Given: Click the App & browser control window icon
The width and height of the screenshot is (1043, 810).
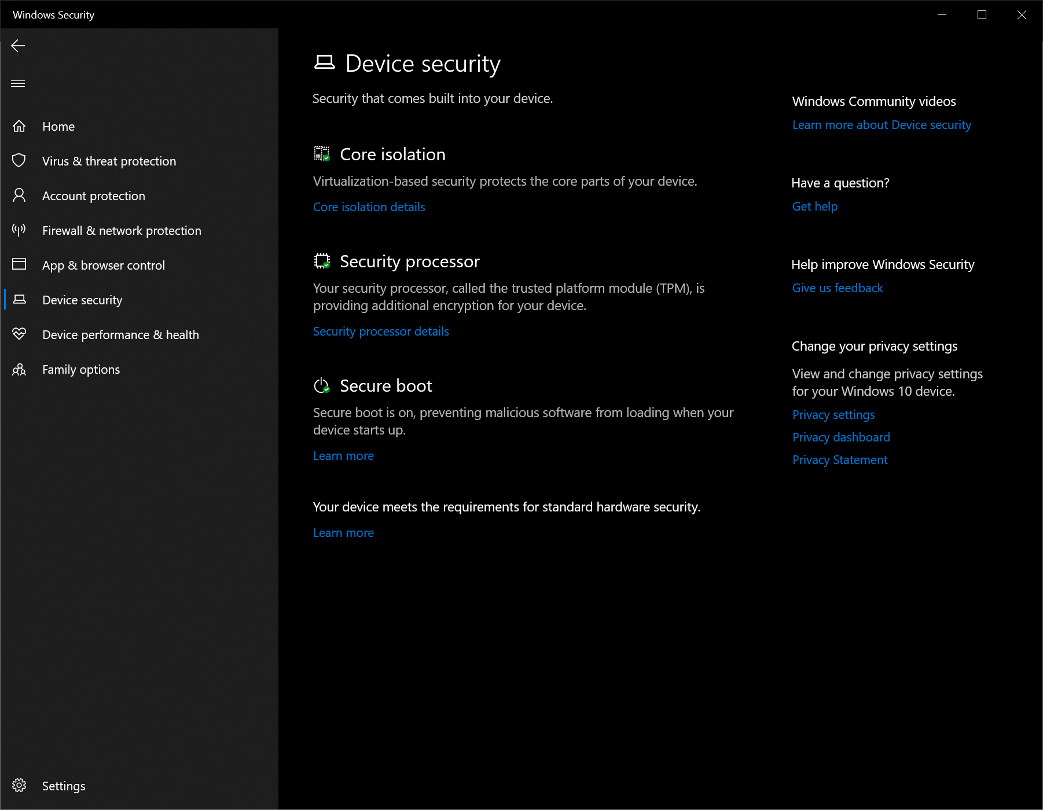Looking at the screenshot, I should coord(19,264).
